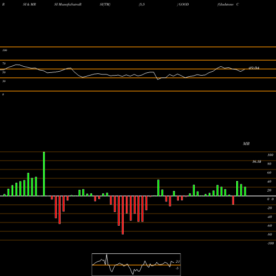Select the MR panel title
Image resolution: width=276 pixels, height=276 pixels.
click(246, 144)
